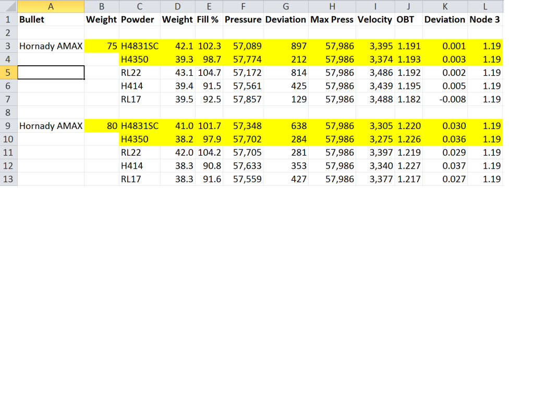Click the pressure cell "57,705"
Screen dimensions: 534x401
point(243,152)
